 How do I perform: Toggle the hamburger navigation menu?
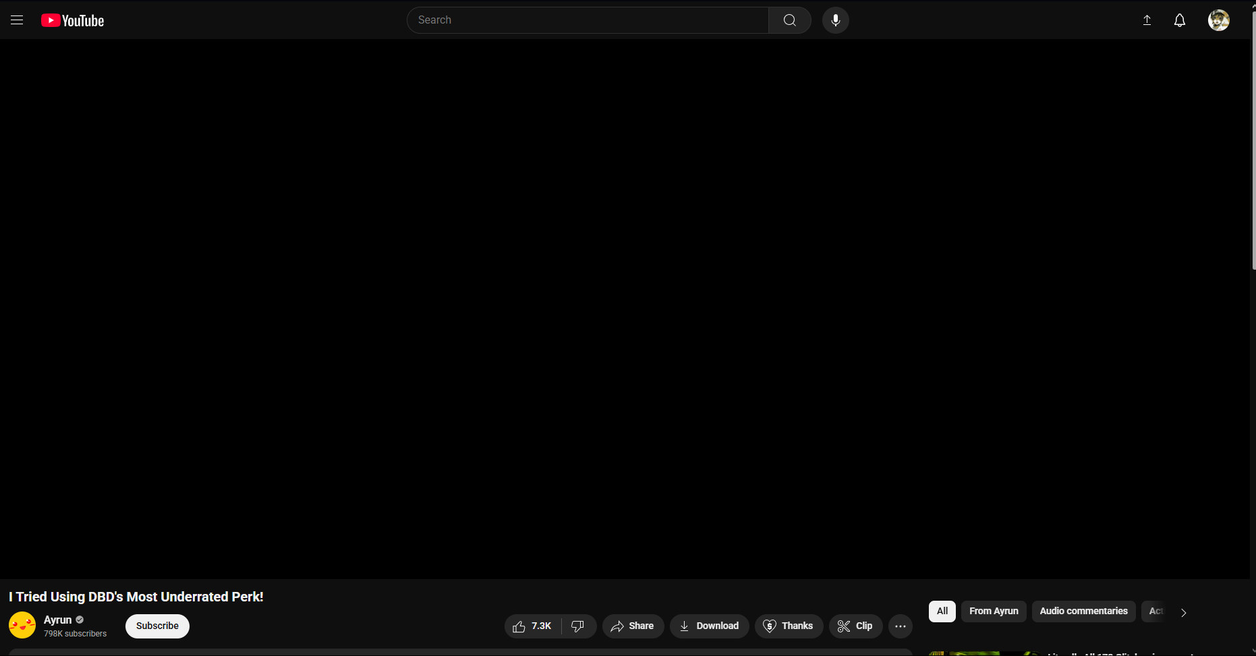17,20
